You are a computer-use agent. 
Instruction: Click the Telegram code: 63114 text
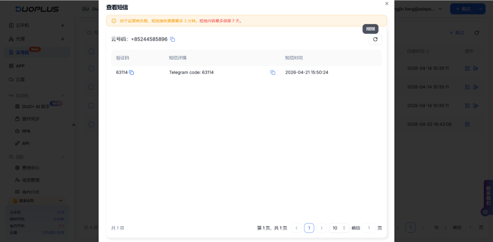click(x=191, y=72)
